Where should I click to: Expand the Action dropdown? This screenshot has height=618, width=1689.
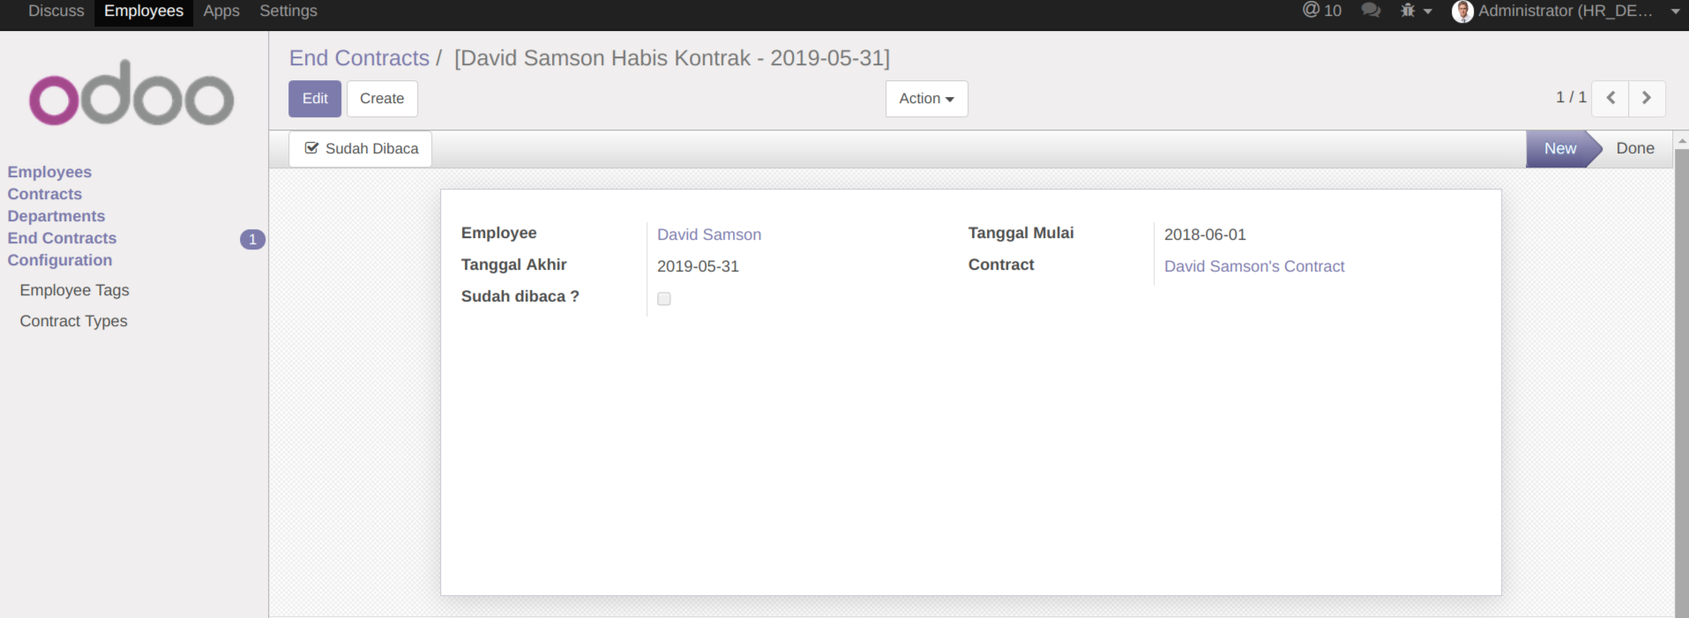click(x=926, y=99)
